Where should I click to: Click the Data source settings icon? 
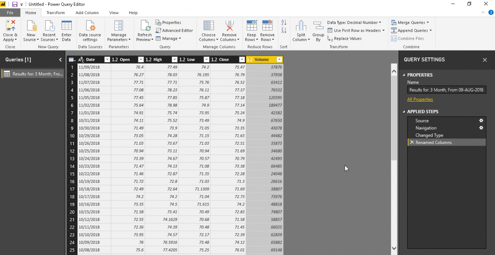click(90, 27)
